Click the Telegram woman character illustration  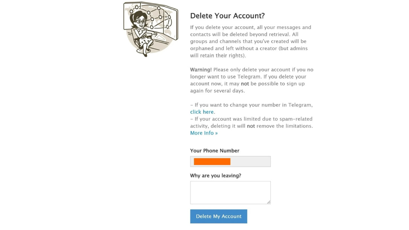[143, 33]
